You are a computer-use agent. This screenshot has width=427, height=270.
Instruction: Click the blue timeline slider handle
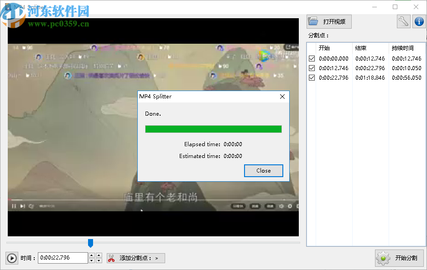(x=90, y=243)
